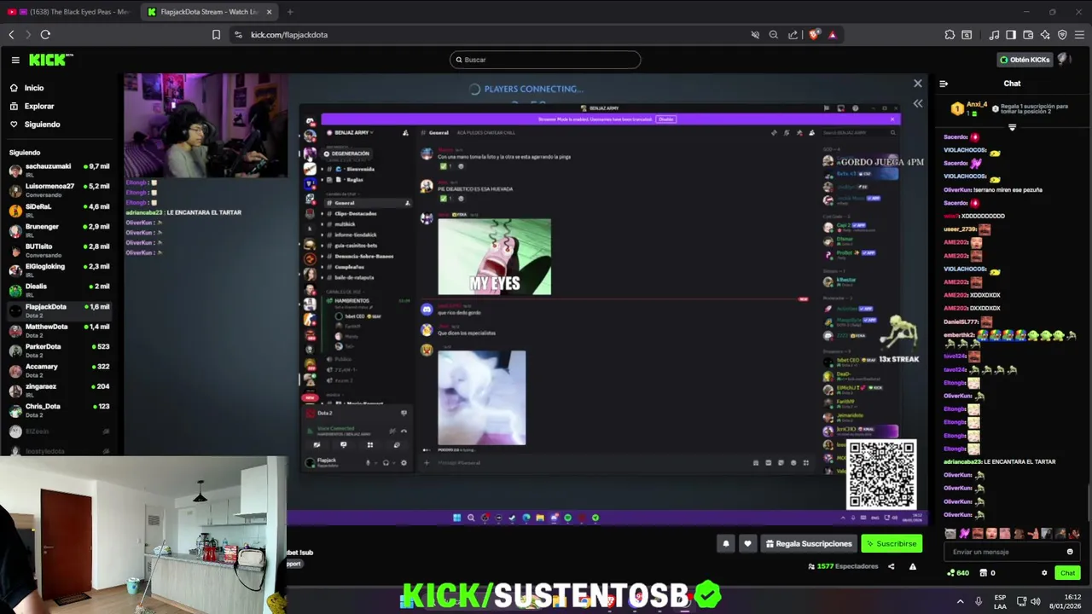The height and width of the screenshot is (614, 1092).
Task: Click the green Suscribirse button
Action: (892, 543)
